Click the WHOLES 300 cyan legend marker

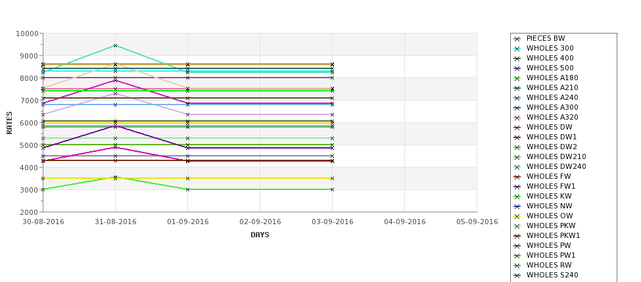click(517, 49)
